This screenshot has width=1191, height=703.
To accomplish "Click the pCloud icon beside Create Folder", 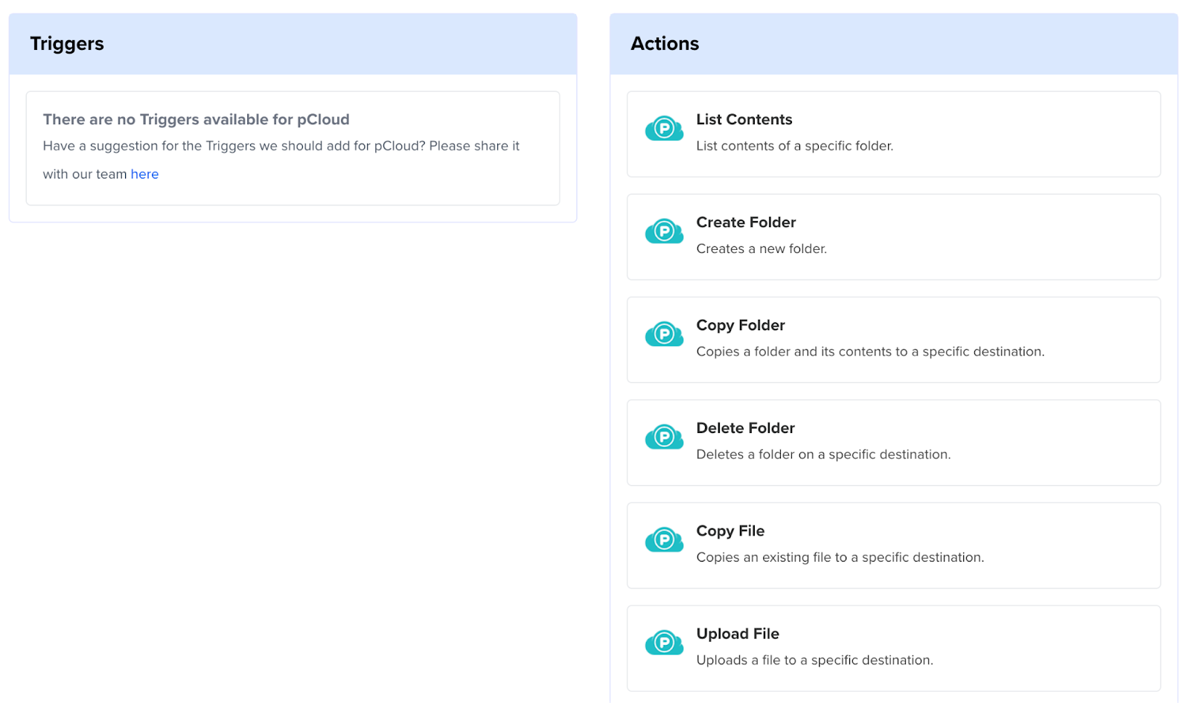I will (664, 232).
